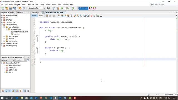Switch to History view button
Viewport: 178px width, 100px height.
[x=41, y=16]
